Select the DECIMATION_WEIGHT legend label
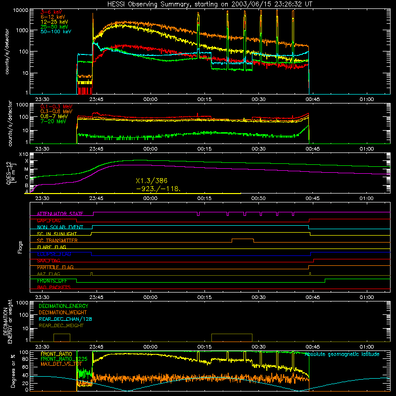The image size is (396, 396). pos(63,312)
